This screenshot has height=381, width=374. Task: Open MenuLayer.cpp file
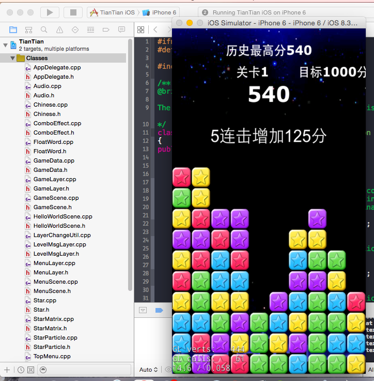pos(54,263)
